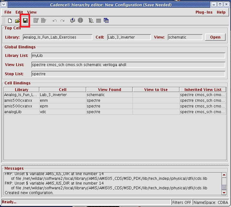
Task: Click the Library List field containing myLib
Action: pos(128,56)
